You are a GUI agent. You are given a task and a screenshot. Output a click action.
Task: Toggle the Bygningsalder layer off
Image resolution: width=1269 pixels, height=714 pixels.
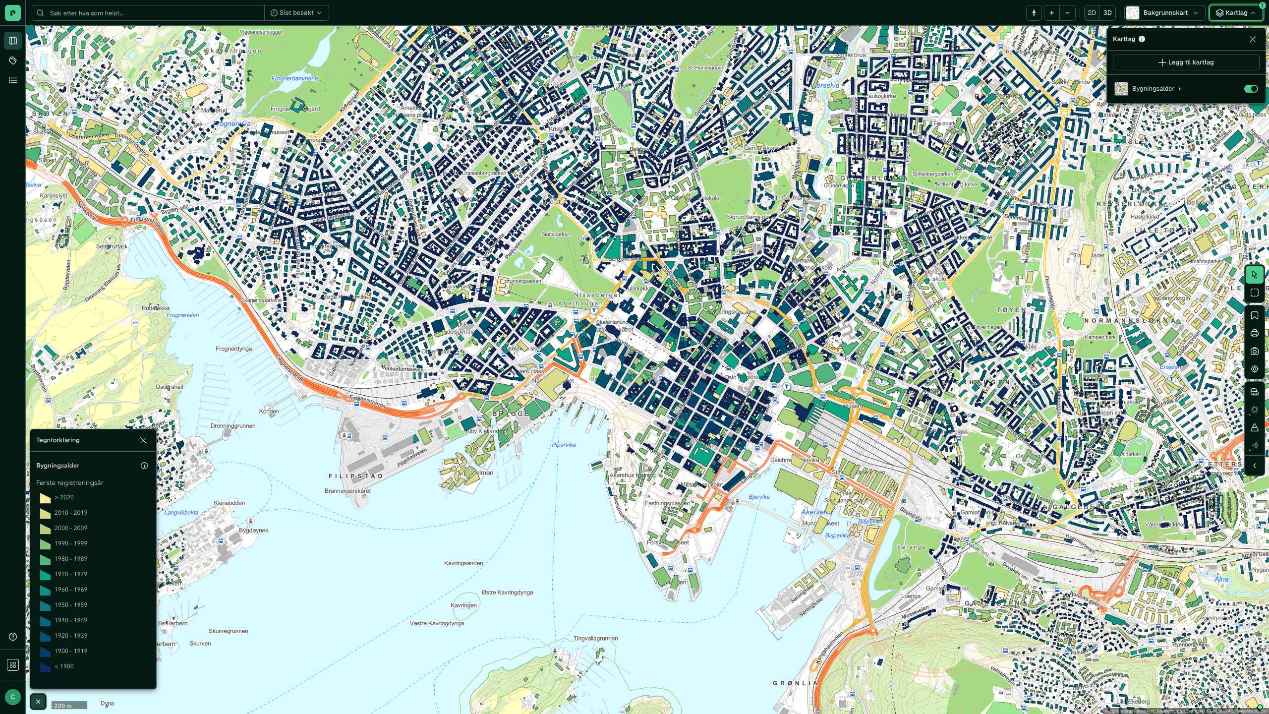click(1251, 89)
